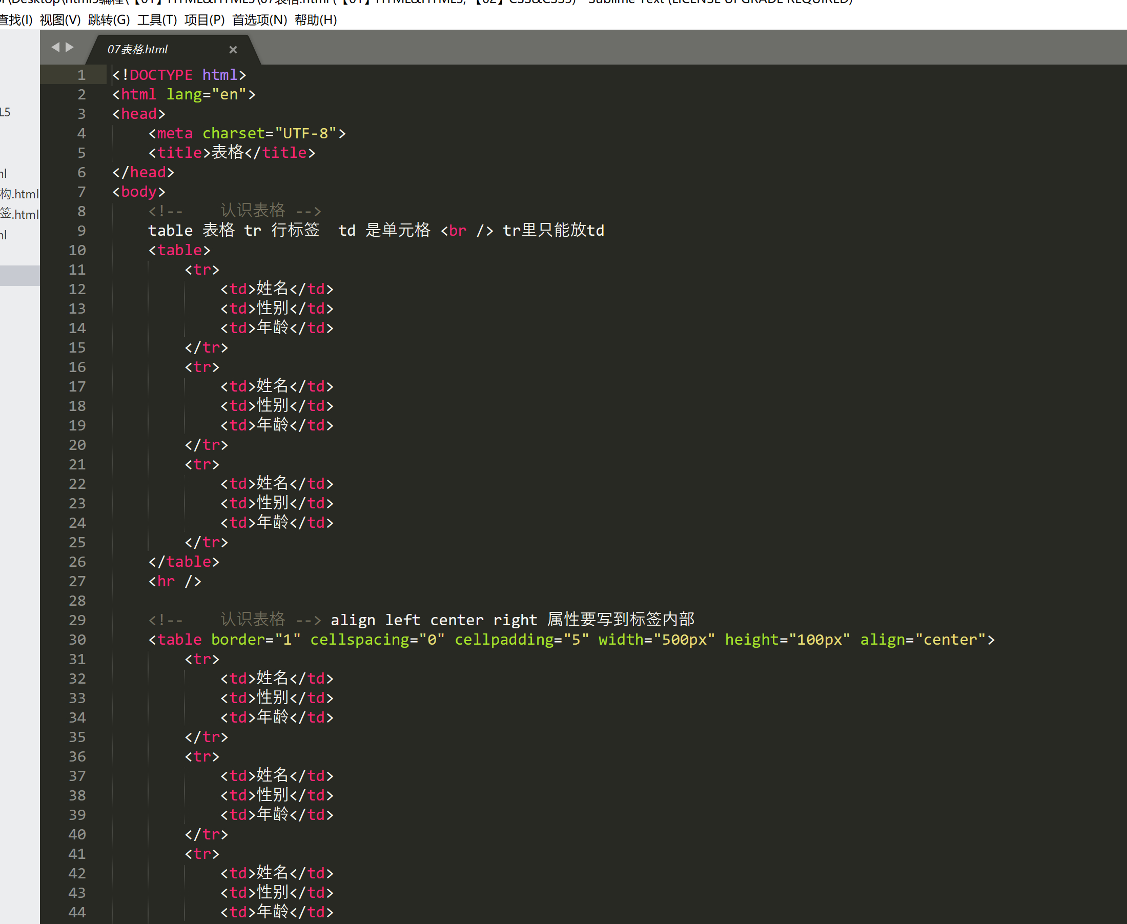Viewport: 1127px width, 924px height.
Task: Open the 工具(T) menu
Action: pyautogui.click(x=157, y=20)
